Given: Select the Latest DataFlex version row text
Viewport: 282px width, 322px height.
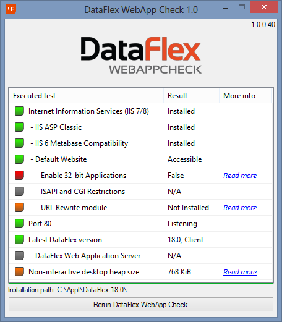Looking at the screenshot, I should point(65,240).
